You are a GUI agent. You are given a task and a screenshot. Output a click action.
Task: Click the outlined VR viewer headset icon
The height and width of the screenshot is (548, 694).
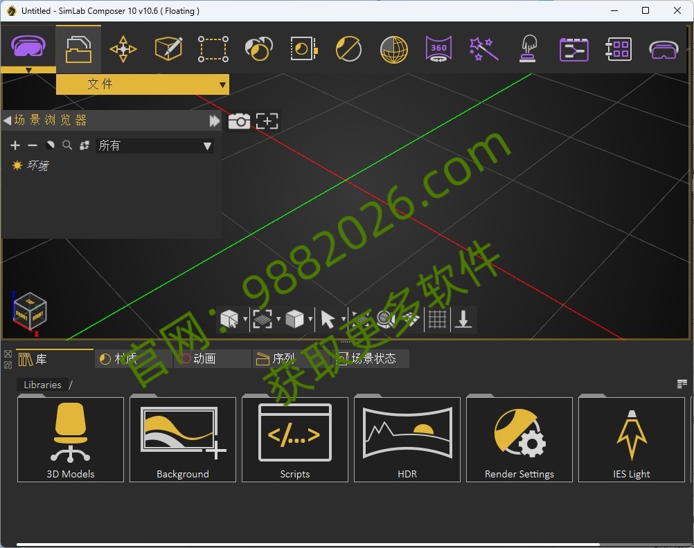pos(664,50)
